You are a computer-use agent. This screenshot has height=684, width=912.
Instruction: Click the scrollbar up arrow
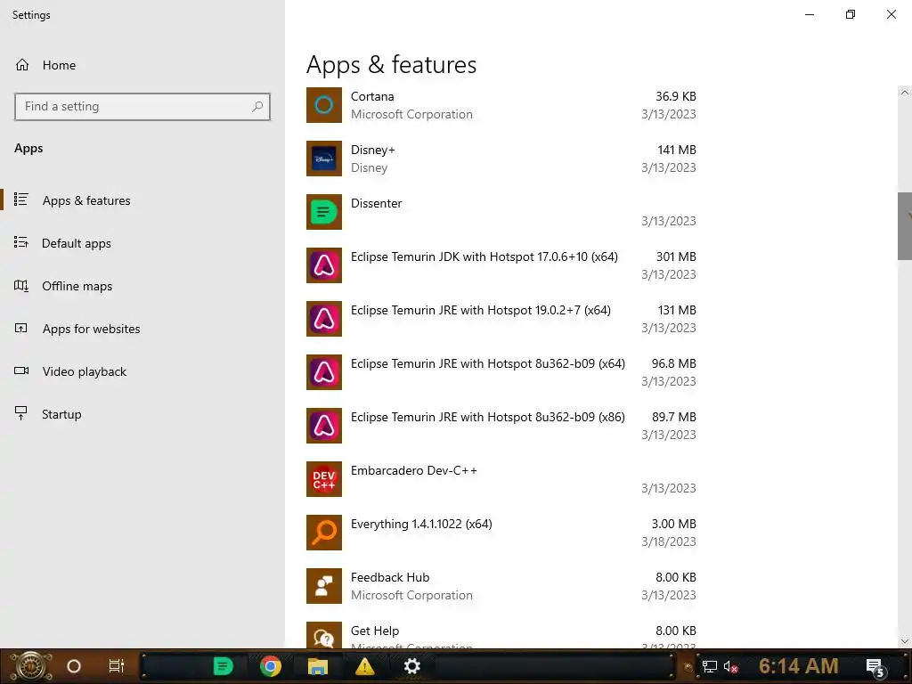(905, 93)
